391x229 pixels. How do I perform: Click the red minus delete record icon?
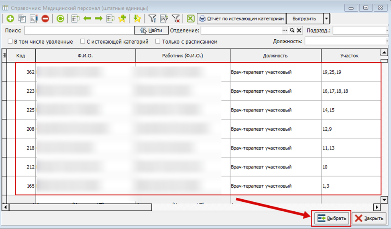tap(45, 18)
